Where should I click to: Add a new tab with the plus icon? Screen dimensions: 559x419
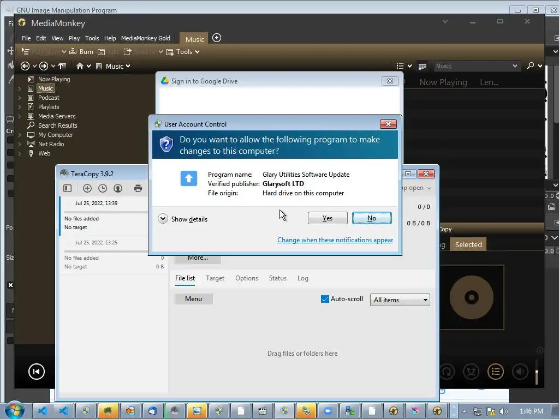217,38
